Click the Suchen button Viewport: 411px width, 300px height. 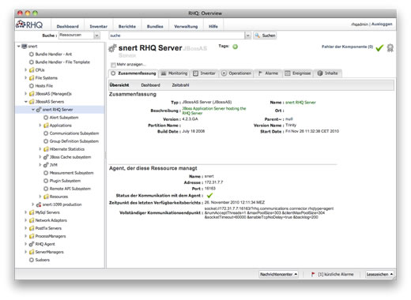265,36
